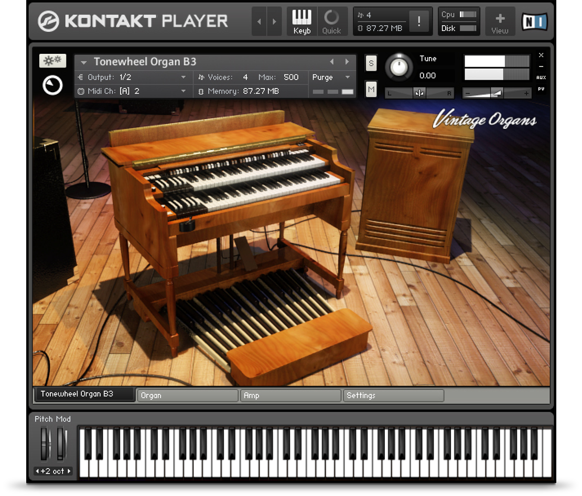The height and width of the screenshot is (496, 582).
Task: Click the Native Instruments NI logo
Action: pos(534,21)
